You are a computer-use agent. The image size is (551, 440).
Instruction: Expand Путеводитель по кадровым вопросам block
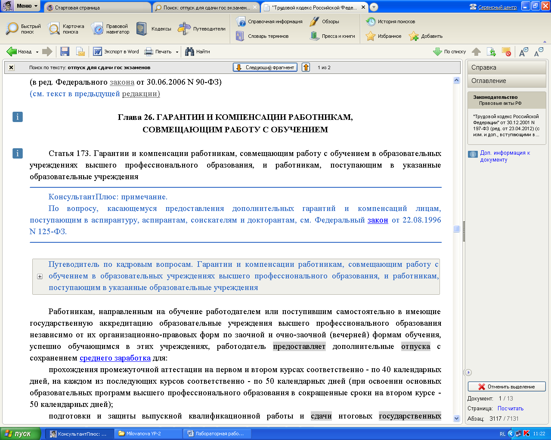40,276
